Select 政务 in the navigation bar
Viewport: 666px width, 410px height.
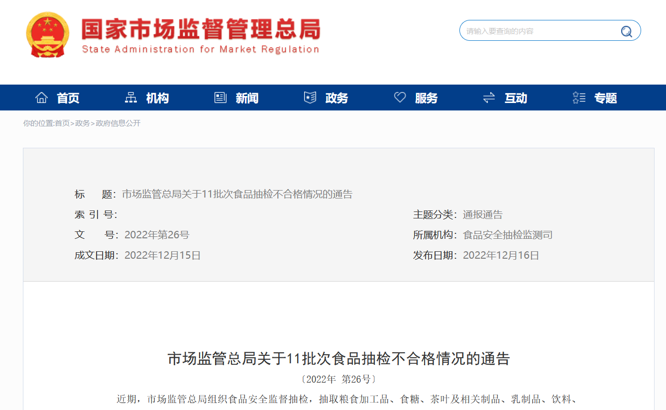tap(337, 98)
